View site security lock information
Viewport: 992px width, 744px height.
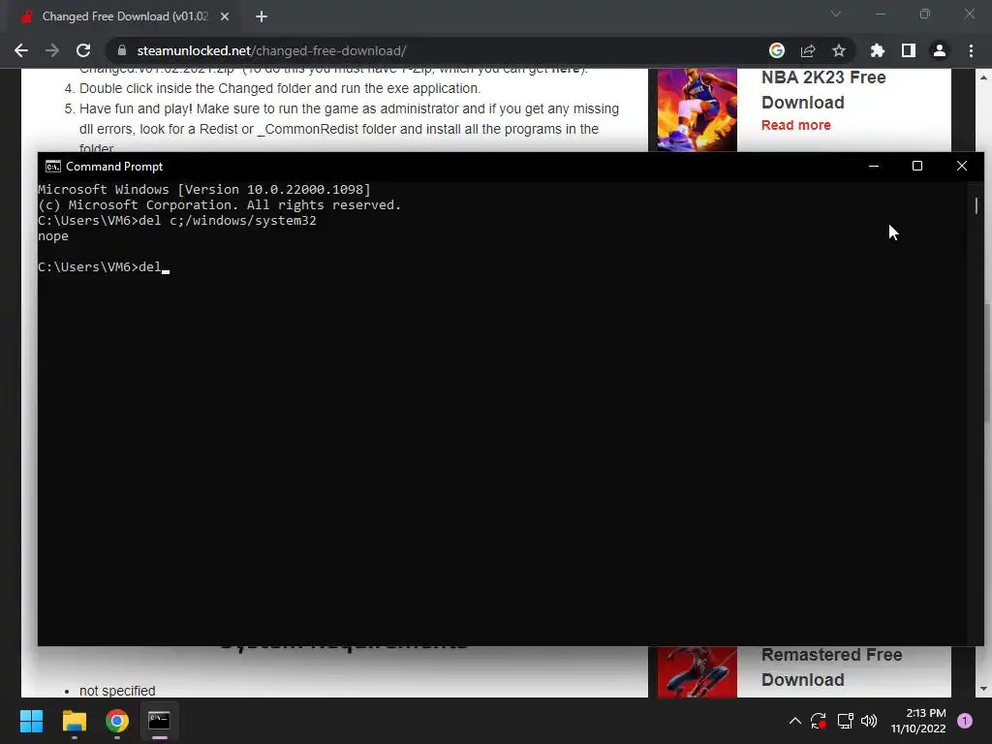122,50
